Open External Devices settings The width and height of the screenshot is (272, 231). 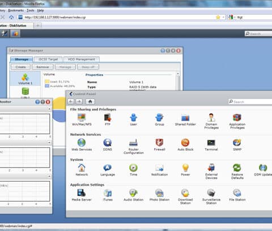[211, 172]
